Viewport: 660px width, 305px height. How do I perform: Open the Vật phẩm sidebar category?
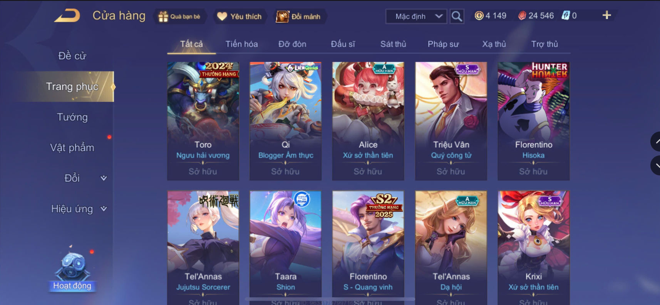pyautogui.click(x=72, y=148)
